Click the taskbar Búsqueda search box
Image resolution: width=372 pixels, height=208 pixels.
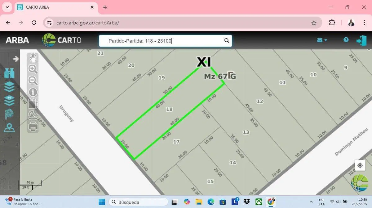click(138, 202)
